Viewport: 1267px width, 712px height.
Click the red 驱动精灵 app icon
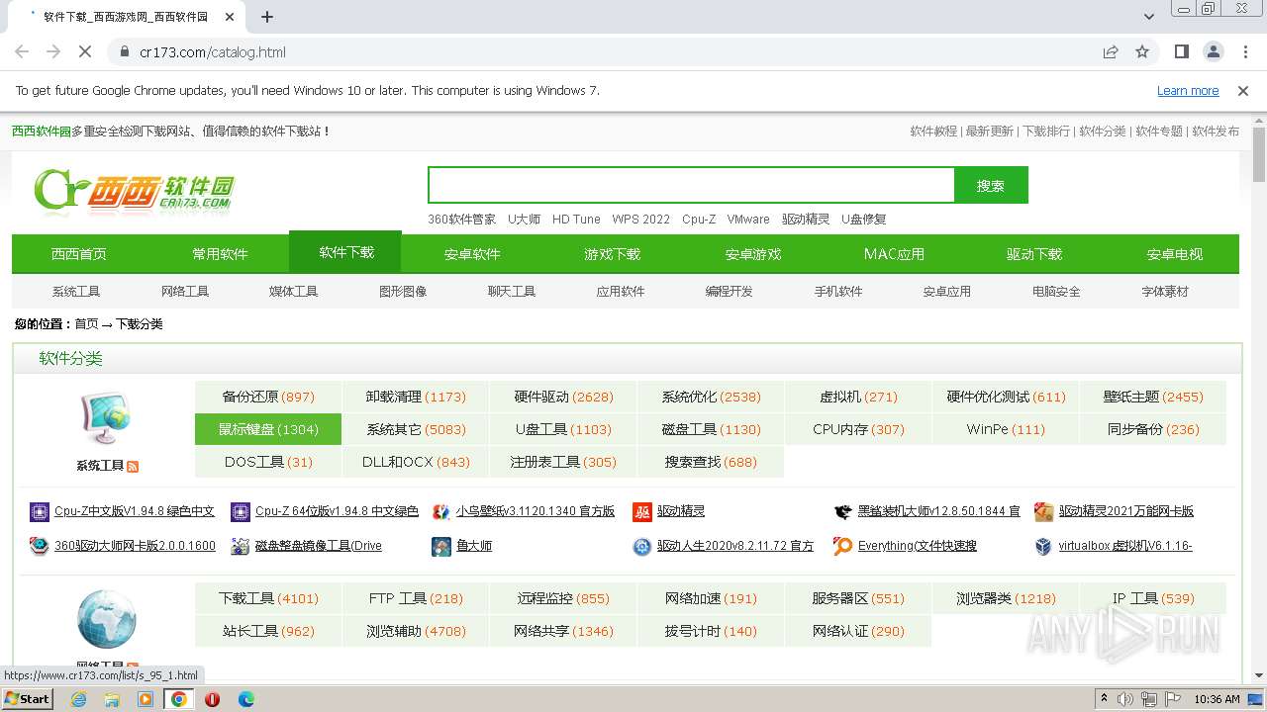pyautogui.click(x=641, y=511)
